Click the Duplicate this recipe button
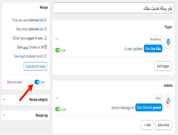This screenshot has height=135, width=178. pyautogui.click(x=35, y=66)
